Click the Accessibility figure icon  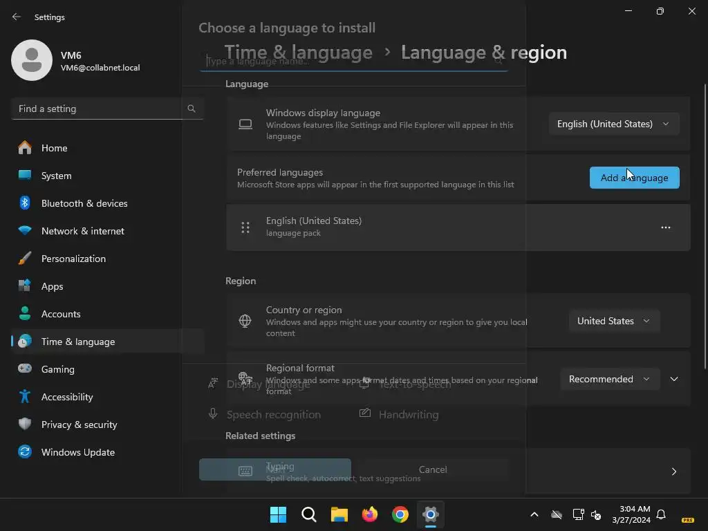pos(25,396)
